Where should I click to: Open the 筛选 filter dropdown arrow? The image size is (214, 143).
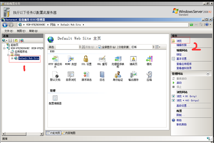[80, 47]
